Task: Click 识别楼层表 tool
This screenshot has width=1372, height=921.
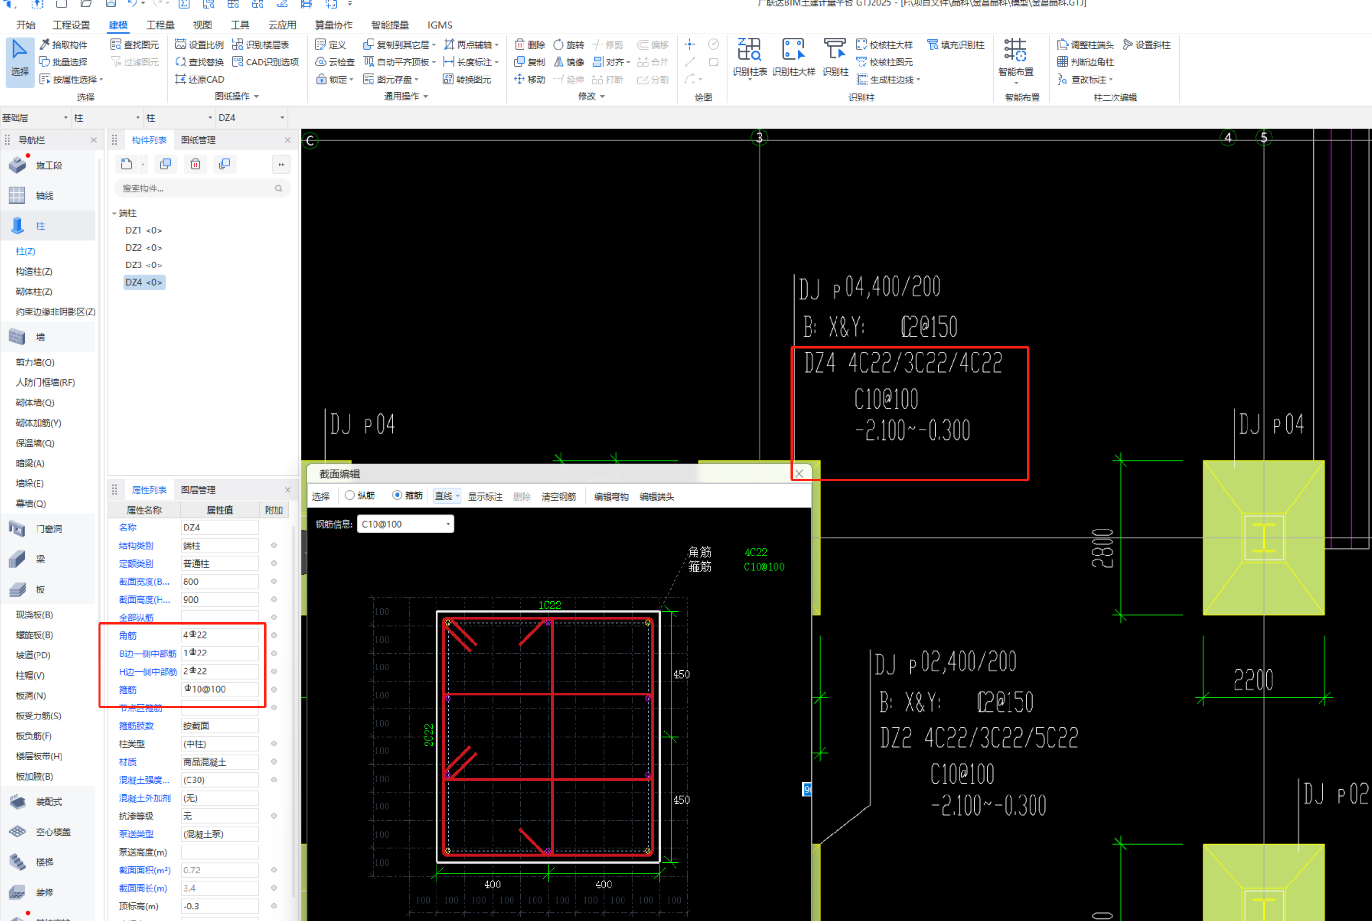Action: click(261, 45)
